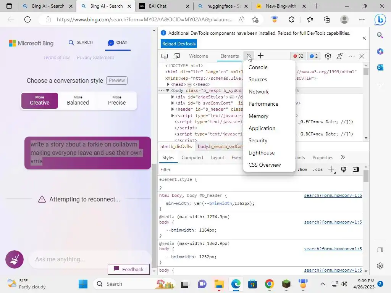Click new style rule plus icon
The image size is (391, 293).
(x=331, y=169)
